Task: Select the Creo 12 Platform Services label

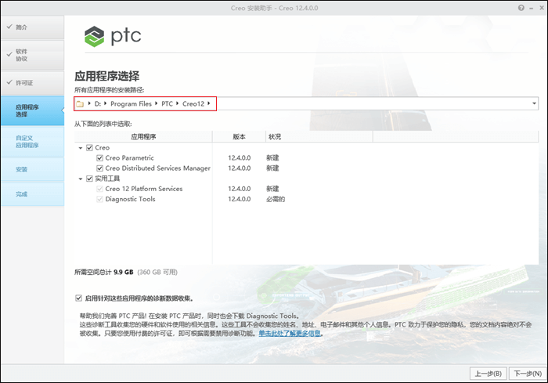Action: [x=143, y=189]
